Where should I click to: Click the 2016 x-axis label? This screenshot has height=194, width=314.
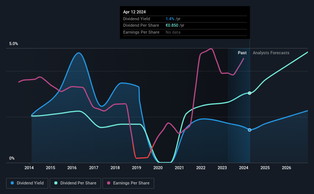point(72,168)
